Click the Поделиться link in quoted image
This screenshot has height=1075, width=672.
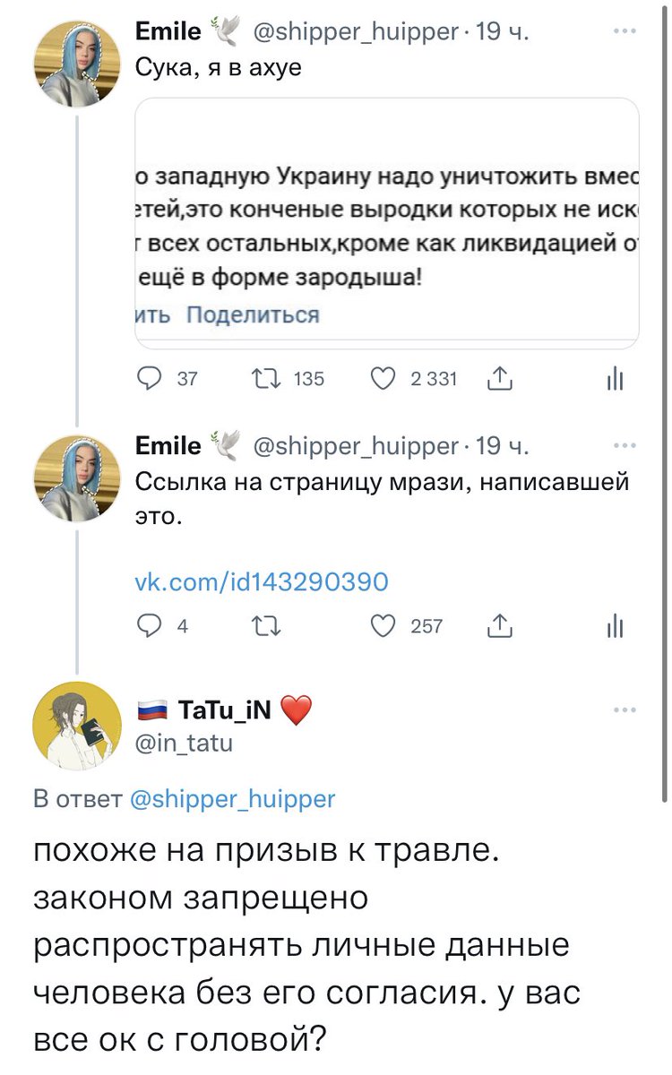tap(252, 314)
